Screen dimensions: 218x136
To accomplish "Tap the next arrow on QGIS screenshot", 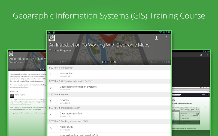I will [x=197, y=114].
